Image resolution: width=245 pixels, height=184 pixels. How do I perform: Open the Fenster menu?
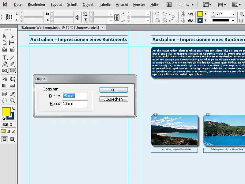pyautogui.click(x=139, y=5)
